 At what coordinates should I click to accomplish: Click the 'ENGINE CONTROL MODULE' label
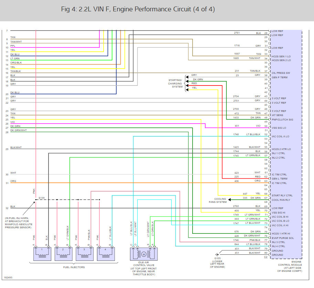pos(290,263)
